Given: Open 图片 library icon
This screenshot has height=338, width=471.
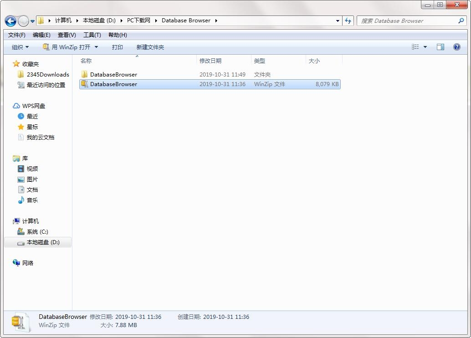Looking at the screenshot, I should 21,179.
